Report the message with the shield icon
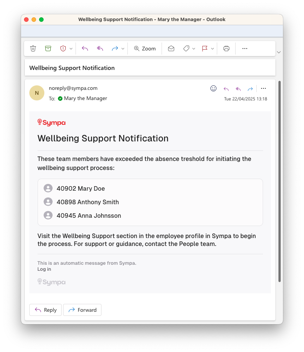The image size is (304, 352). [63, 49]
